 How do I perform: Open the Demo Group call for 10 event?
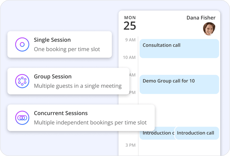coord(179,84)
